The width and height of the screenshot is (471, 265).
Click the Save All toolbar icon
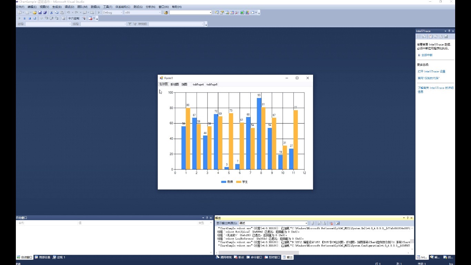[x=45, y=12]
